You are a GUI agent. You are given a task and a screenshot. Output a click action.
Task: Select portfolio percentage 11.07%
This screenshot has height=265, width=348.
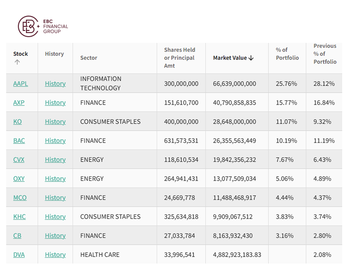point(286,122)
